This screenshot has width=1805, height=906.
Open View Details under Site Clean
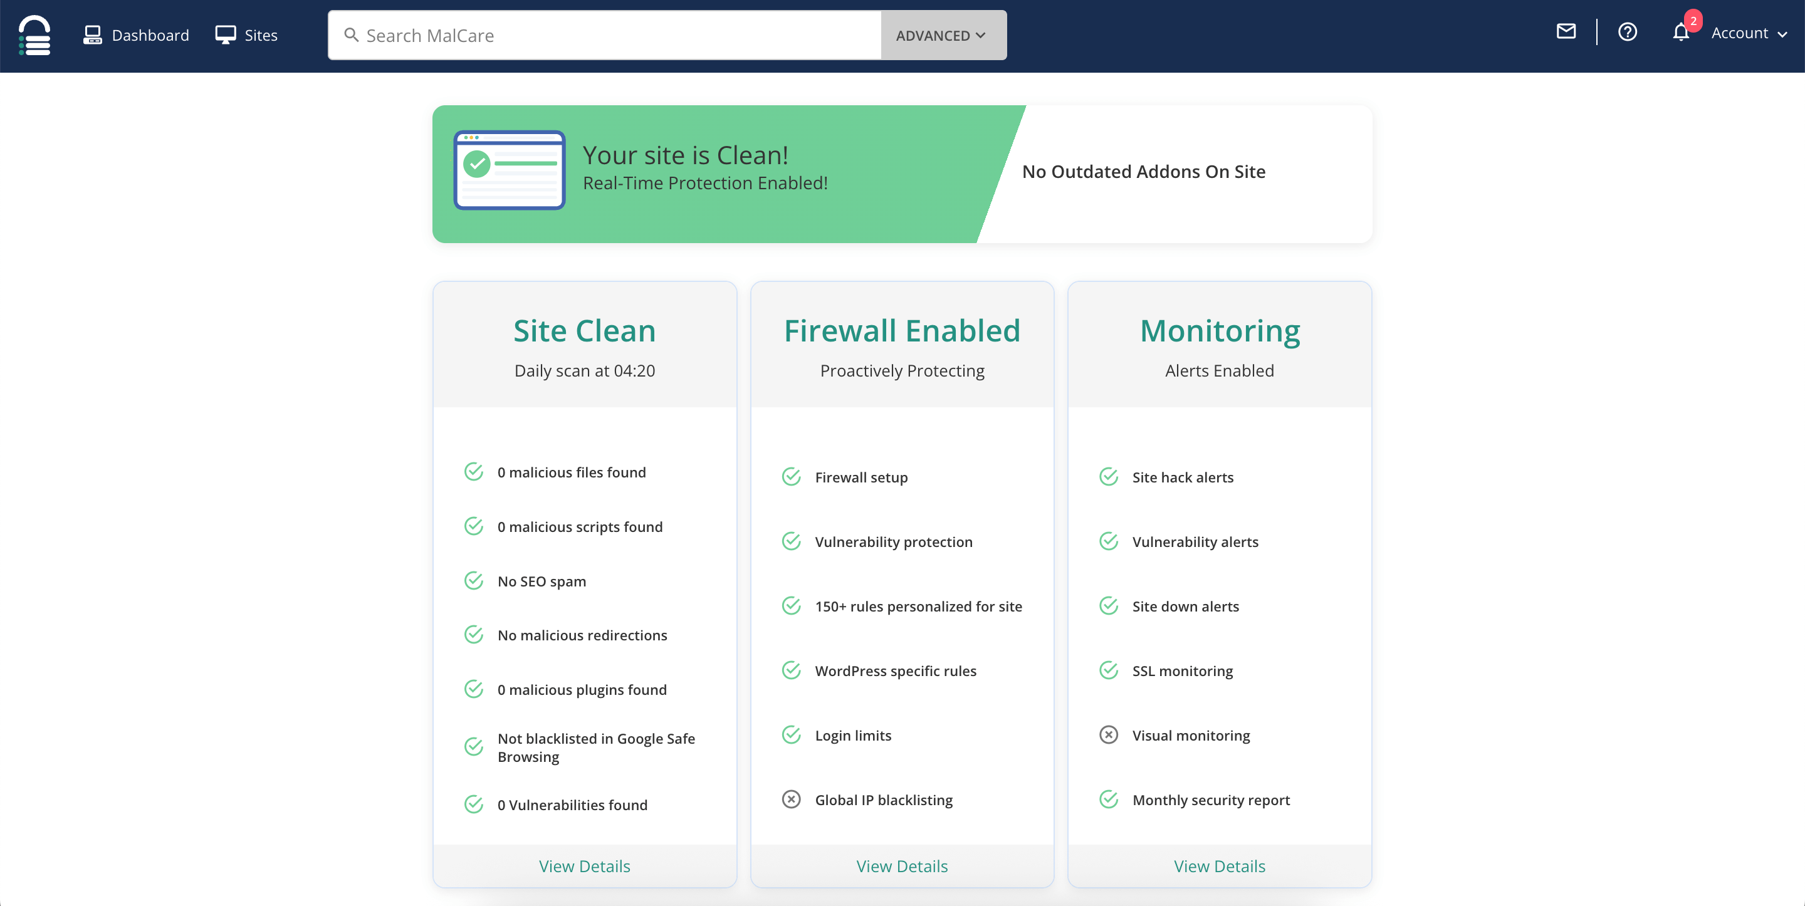coord(584,866)
